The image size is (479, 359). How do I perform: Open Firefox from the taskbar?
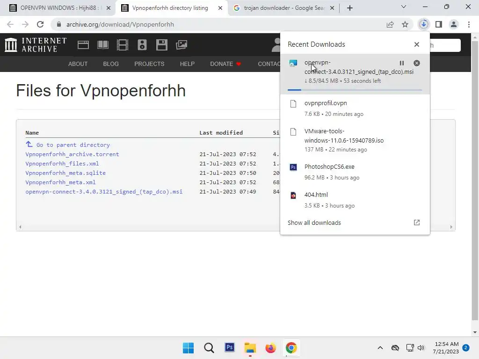tap(271, 348)
